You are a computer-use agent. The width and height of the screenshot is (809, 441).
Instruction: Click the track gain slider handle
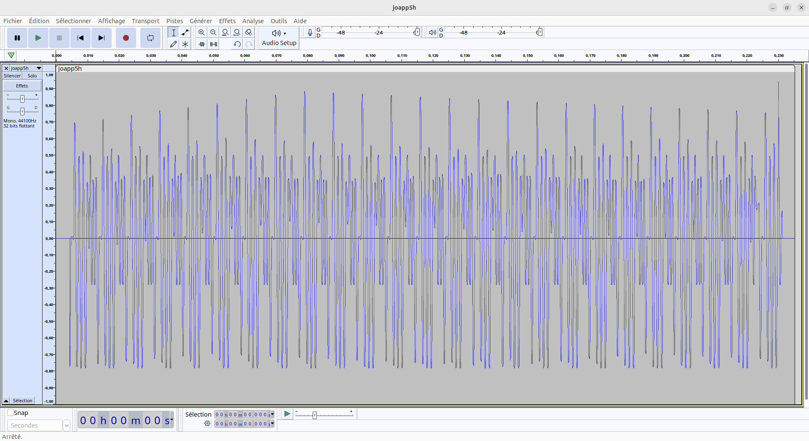(x=22, y=98)
